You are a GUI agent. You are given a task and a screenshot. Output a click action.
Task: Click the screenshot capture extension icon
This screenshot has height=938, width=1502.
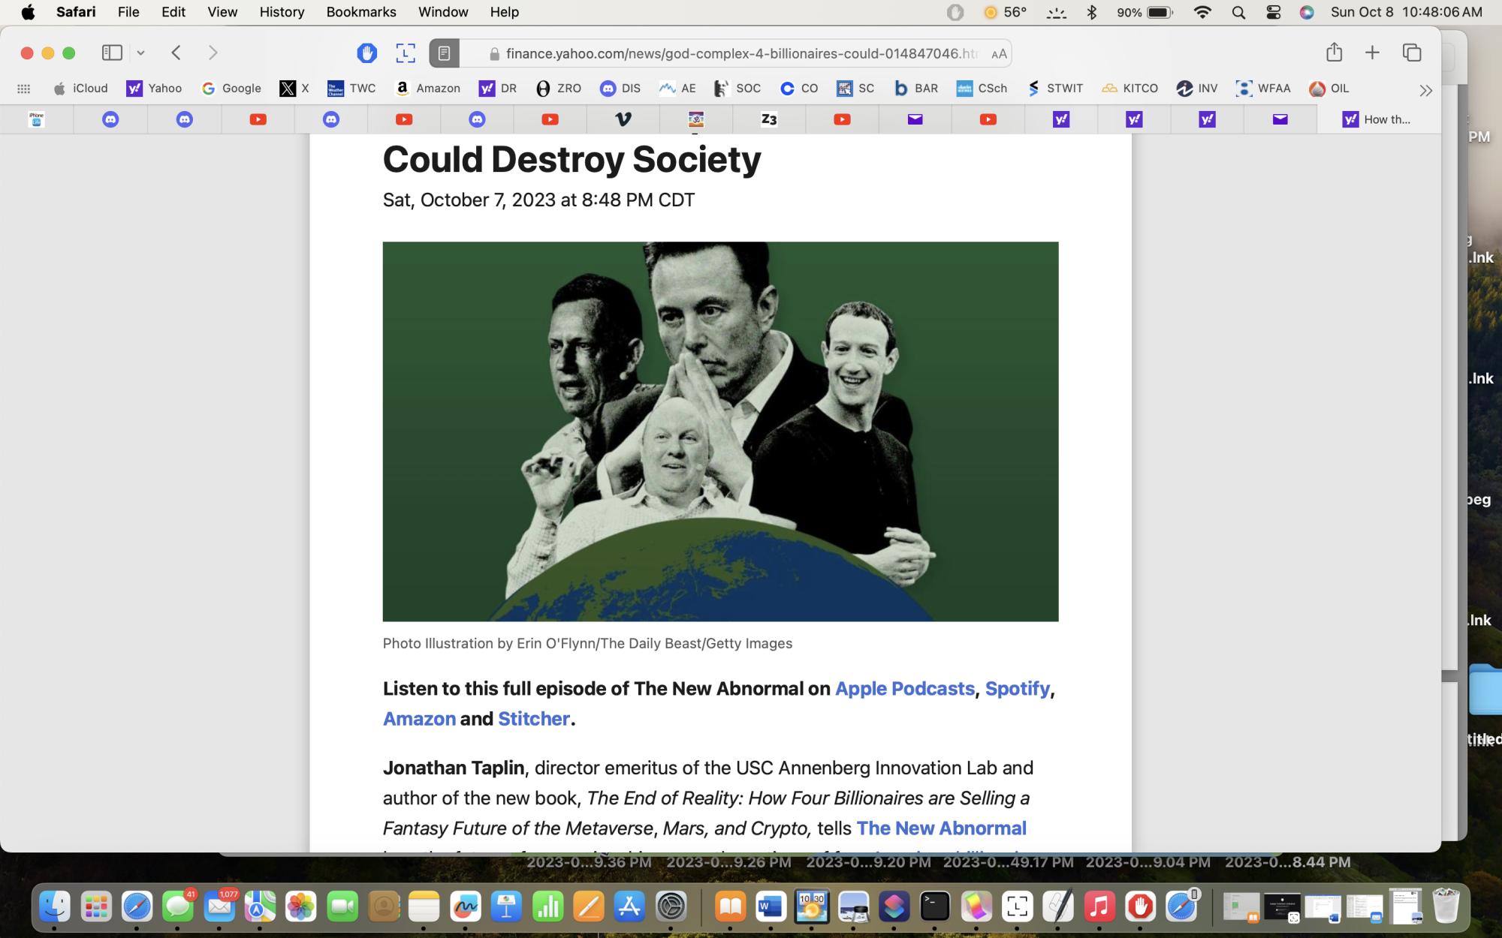point(406,53)
